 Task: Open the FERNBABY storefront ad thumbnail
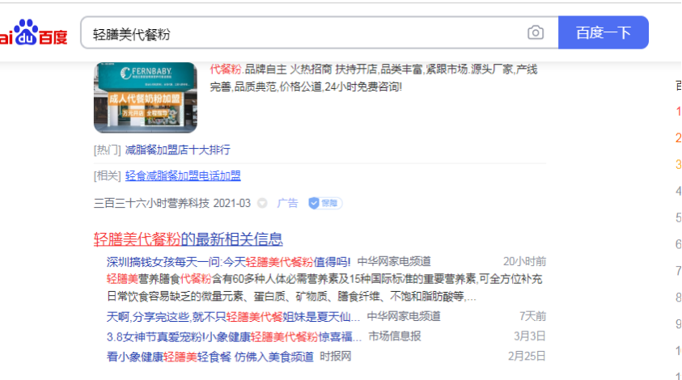[x=146, y=97]
